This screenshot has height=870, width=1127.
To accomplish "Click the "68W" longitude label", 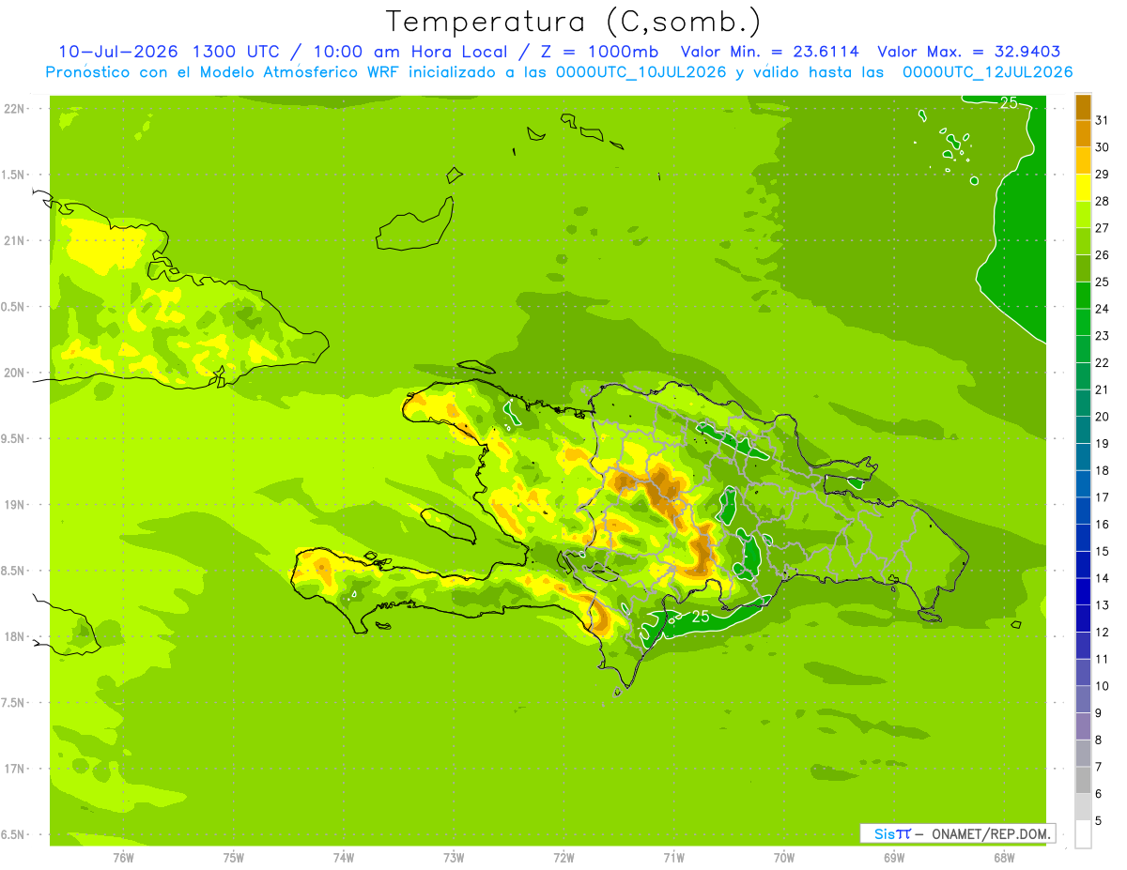I will [1004, 857].
